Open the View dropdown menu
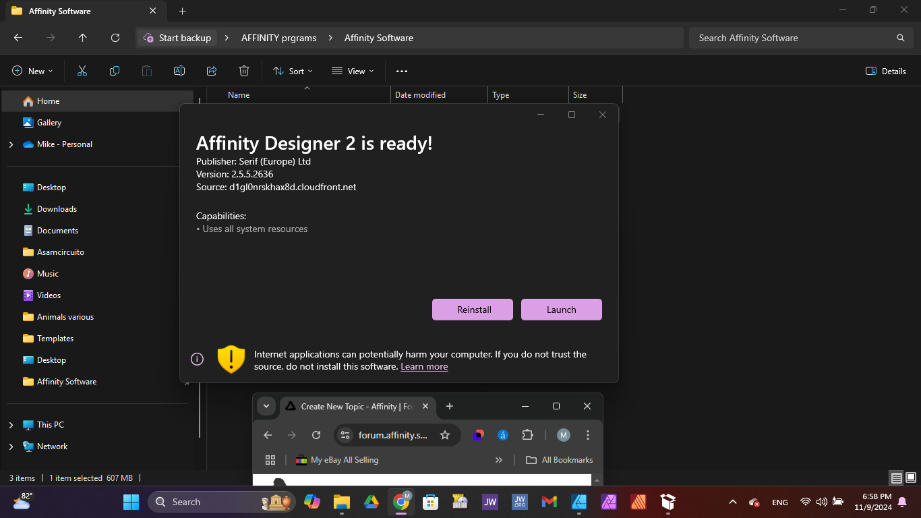The height and width of the screenshot is (518, 921). (x=353, y=71)
